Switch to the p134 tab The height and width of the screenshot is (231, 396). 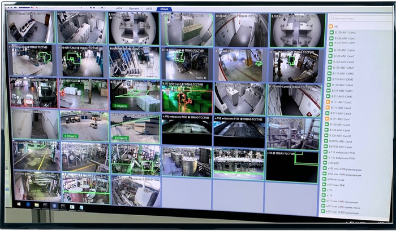tap(119, 8)
